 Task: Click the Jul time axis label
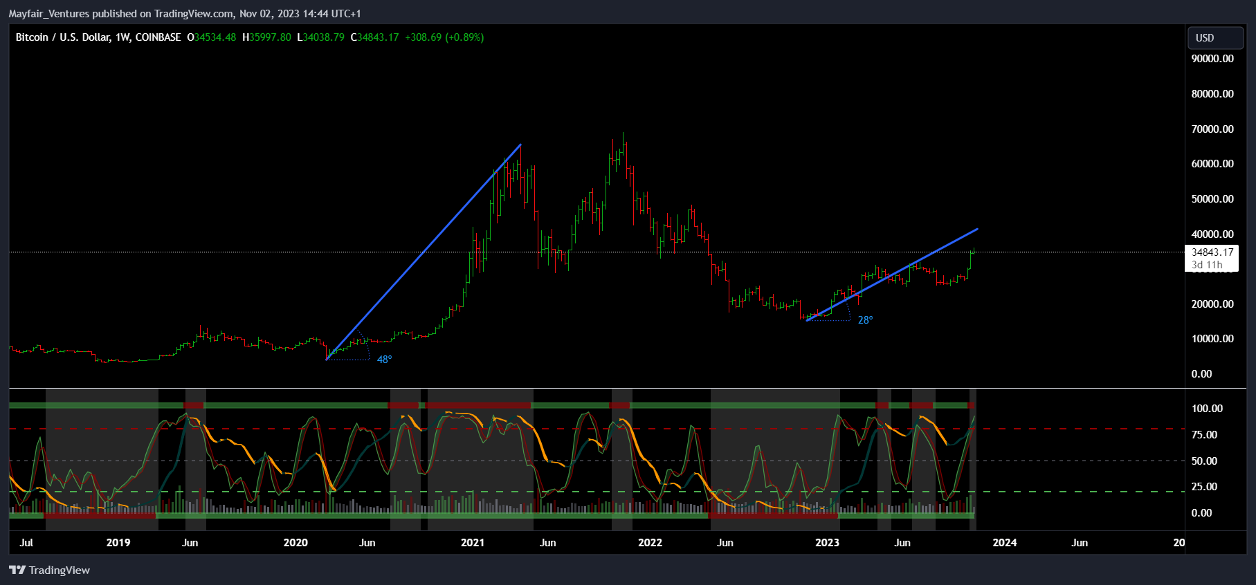click(x=26, y=543)
